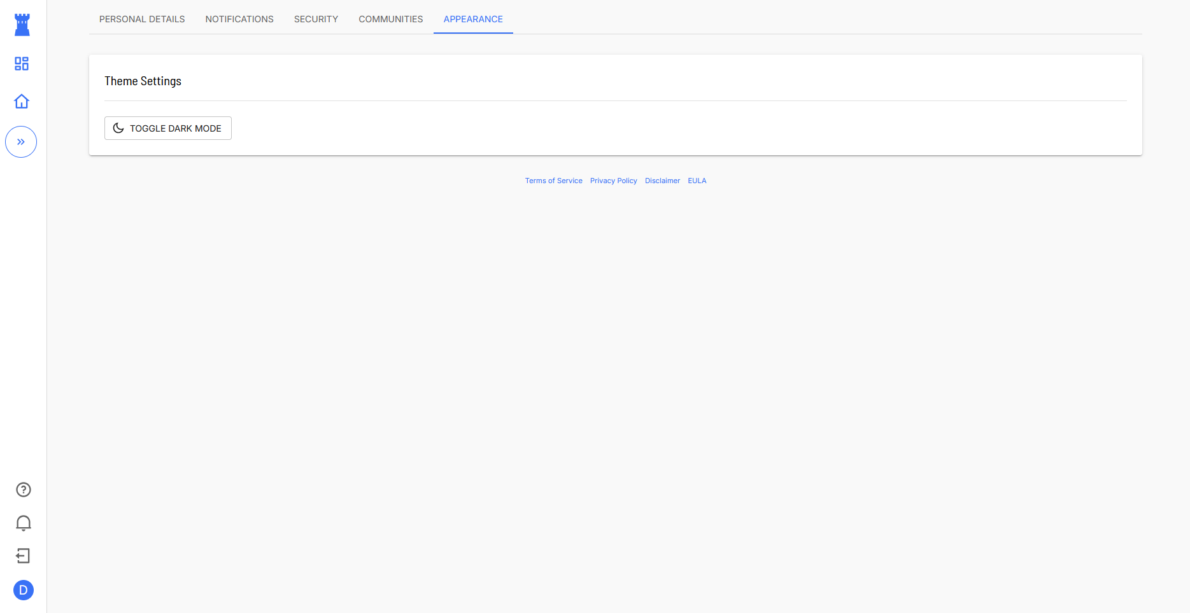
Task: Open the user avatar labeled D
Action: 24,590
